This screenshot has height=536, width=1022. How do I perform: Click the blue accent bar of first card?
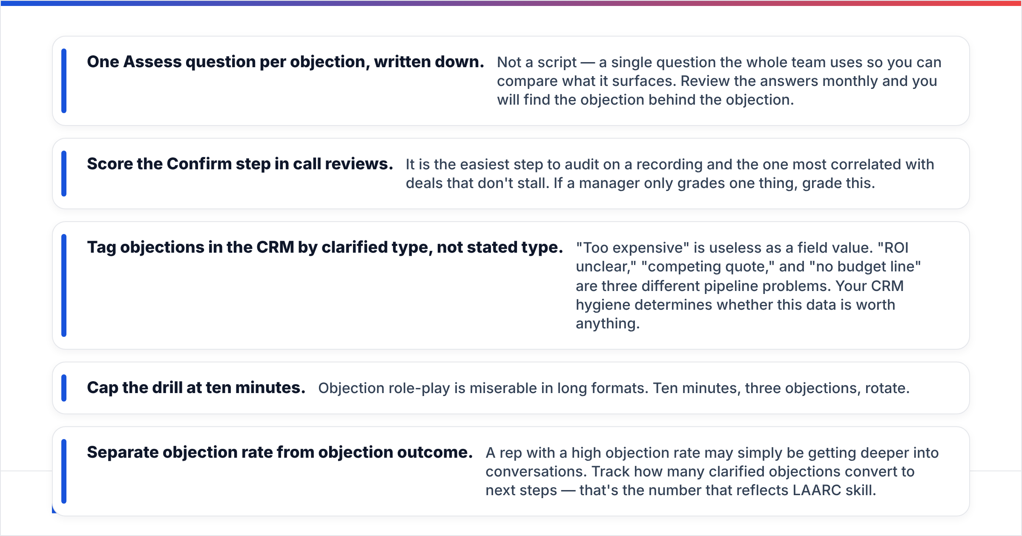[64, 81]
